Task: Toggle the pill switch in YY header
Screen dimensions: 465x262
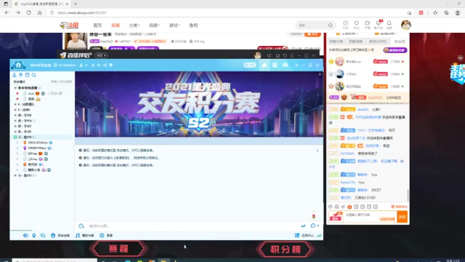Action: pos(250,65)
